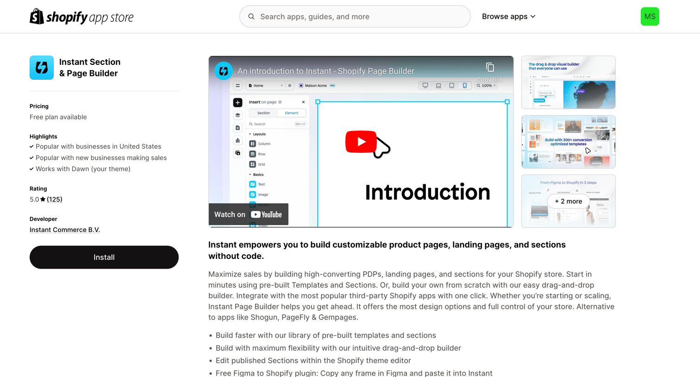Click the laptop viewport icon in video

click(438, 86)
